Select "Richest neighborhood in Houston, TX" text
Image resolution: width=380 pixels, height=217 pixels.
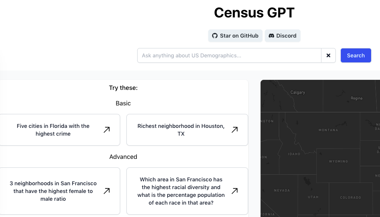pos(181,130)
